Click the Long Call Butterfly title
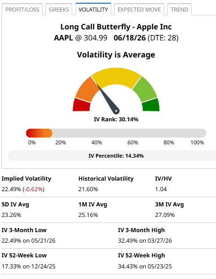The image size is (216, 279). pos(116,27)
